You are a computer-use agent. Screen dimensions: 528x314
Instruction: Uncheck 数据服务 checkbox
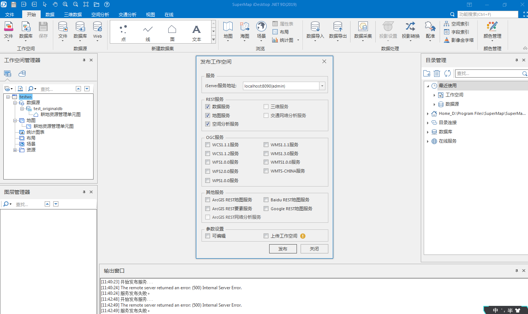pyautogui.click(x=207, y=106)
